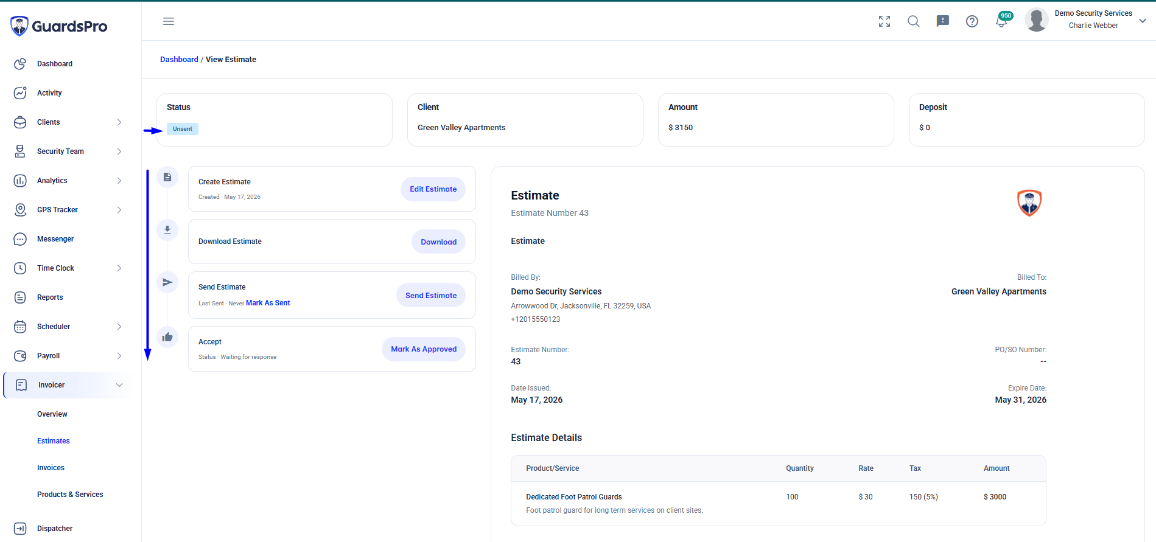
Task: Expand the Scheduler submenu chevron
Action: click(119, 327)
